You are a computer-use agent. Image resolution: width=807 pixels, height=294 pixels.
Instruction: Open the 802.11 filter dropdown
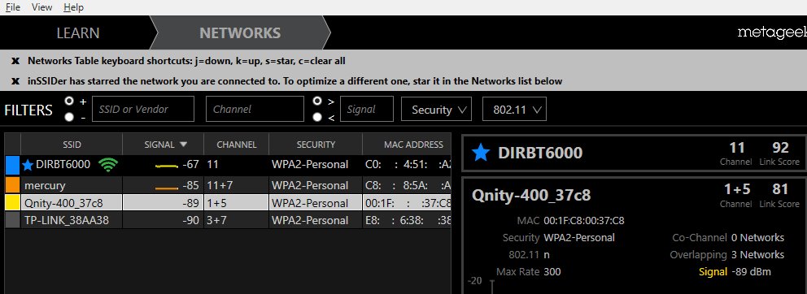(x=514, y=109)
